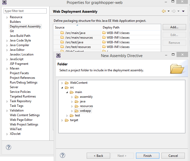The height and width of the screenshot is (161, 190).
Task: Click the Add... button
Action: pos(174,27)
